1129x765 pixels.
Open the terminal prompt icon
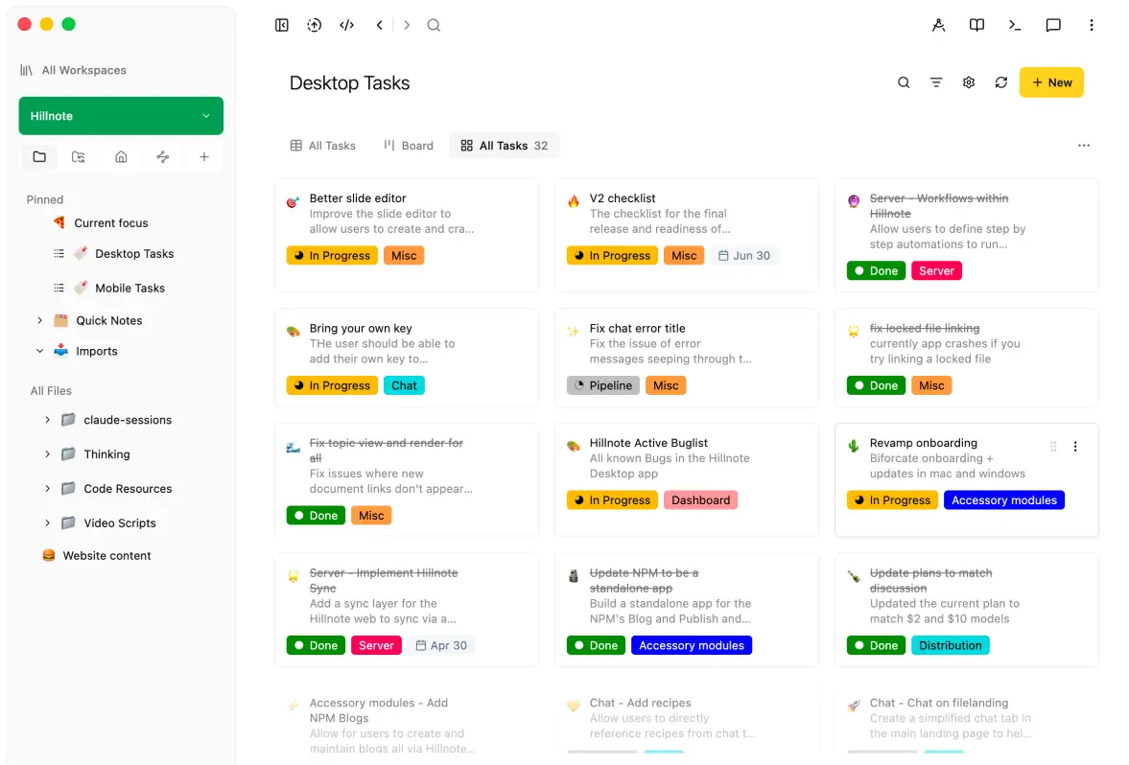[1015, 25]
